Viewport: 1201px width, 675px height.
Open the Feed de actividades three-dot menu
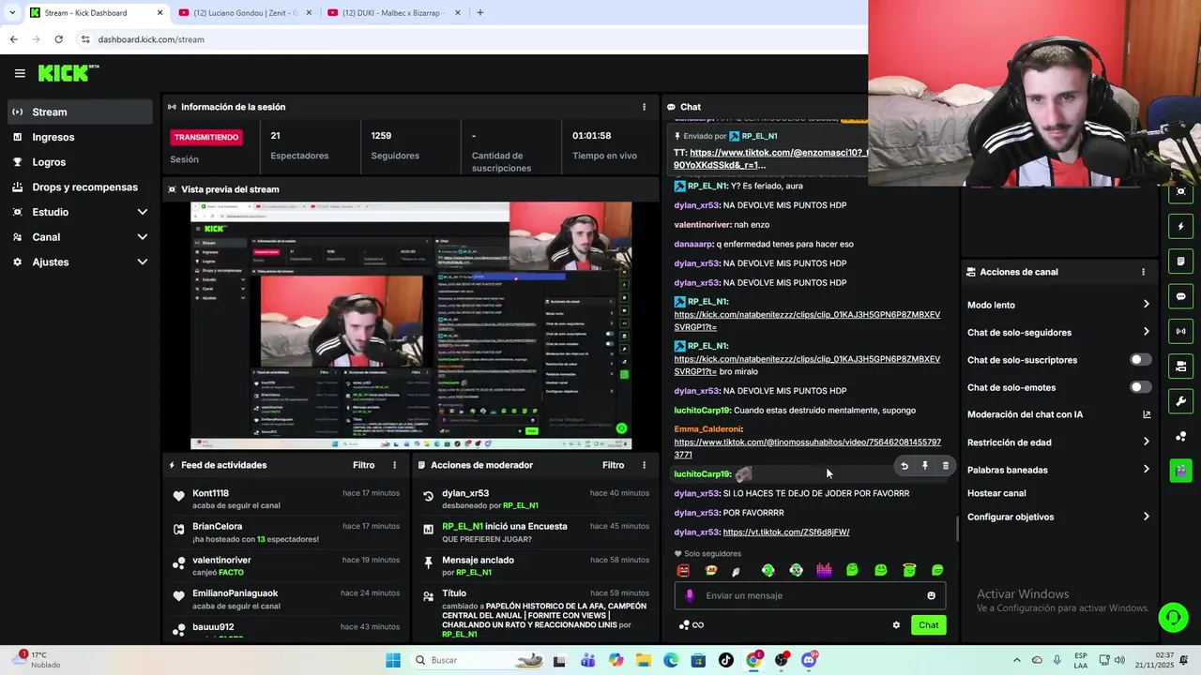pyautogui.click(x=394, y=465)
